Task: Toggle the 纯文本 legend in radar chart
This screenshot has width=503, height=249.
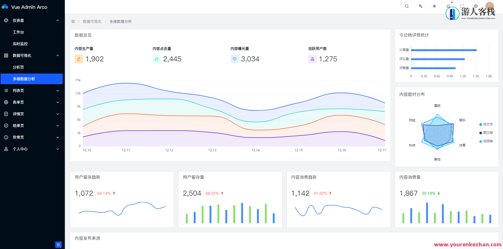Action: [x=486, y=124]
